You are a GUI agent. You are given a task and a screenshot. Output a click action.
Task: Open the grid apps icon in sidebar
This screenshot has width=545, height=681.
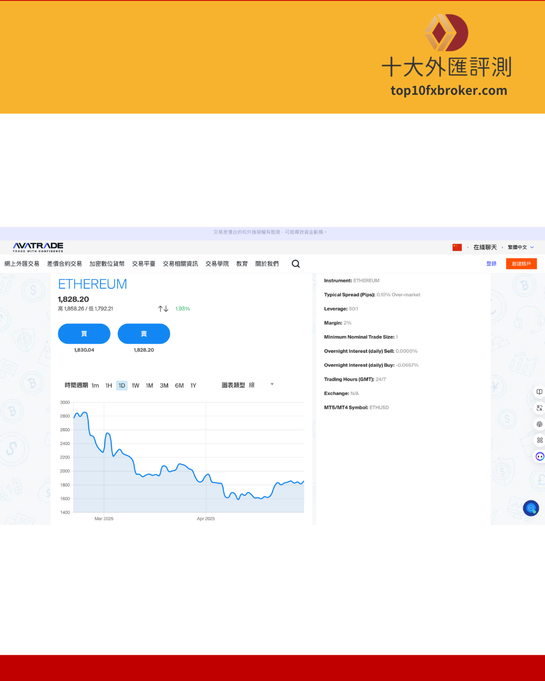(x=539, y=440)
